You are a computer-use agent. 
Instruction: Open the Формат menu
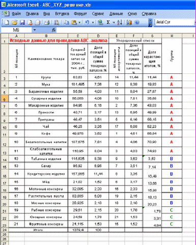80,14
